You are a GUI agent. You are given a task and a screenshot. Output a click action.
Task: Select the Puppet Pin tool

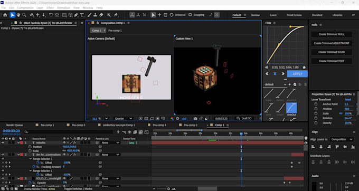(116, 15)
